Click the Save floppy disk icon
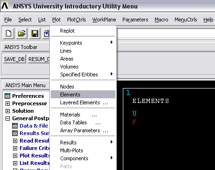The image size is (215, 170). pyautogui.click(x=35, y=34)
